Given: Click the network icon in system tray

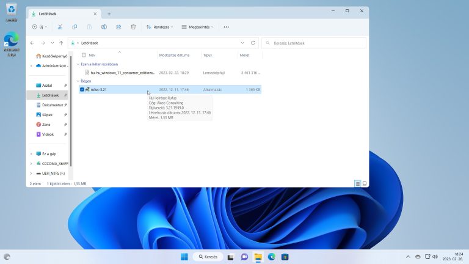Looking at the screenshot, I should [x=427, y=257].
